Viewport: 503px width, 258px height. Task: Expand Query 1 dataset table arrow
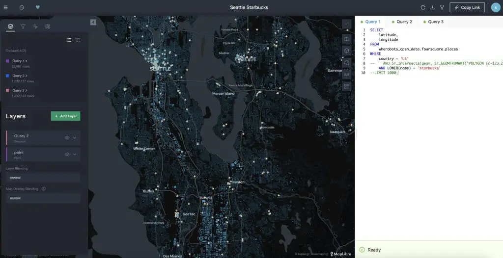pyautogui.click(x=27, y=61)
